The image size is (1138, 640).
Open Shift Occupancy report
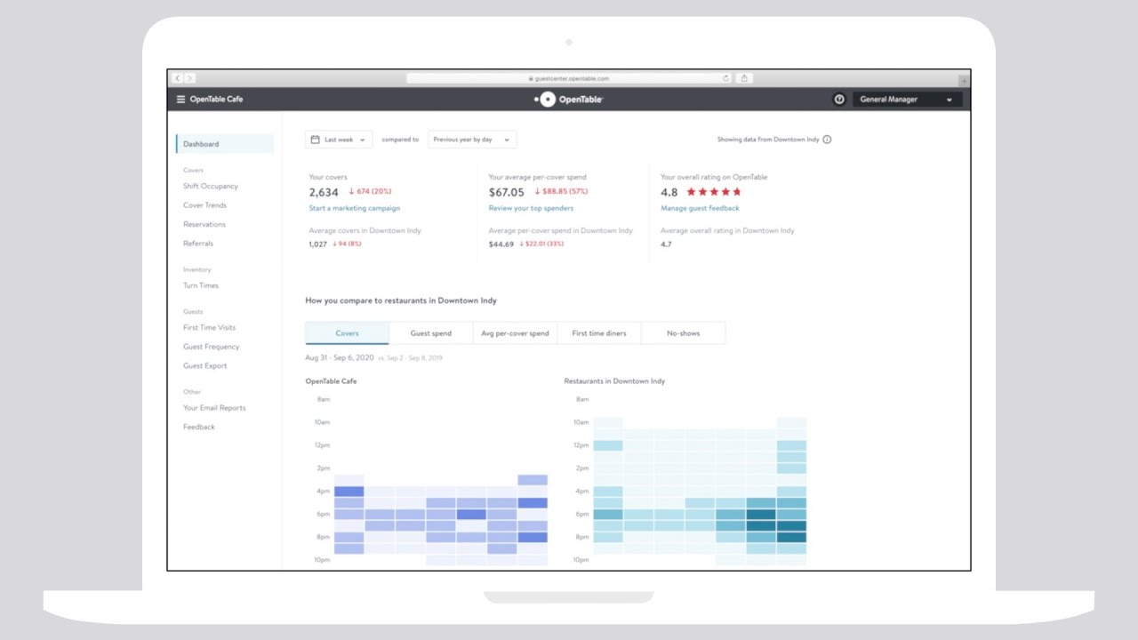pos(211,187)
